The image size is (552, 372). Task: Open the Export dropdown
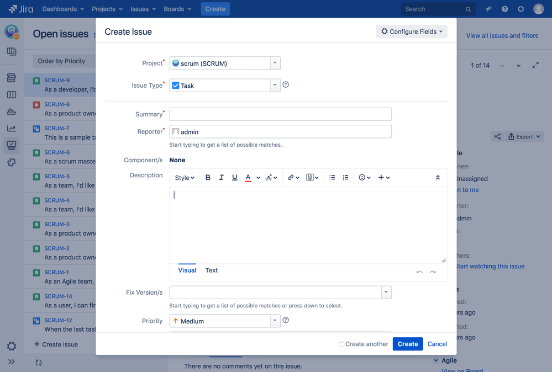tap(524, 137)
